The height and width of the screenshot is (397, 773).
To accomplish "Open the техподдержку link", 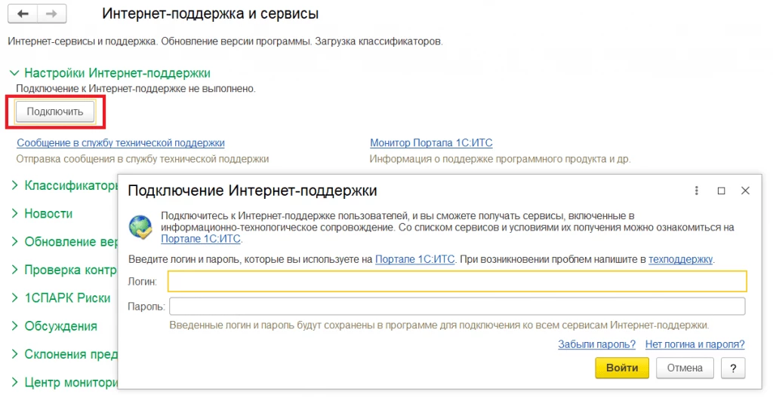I will [680, 259].
